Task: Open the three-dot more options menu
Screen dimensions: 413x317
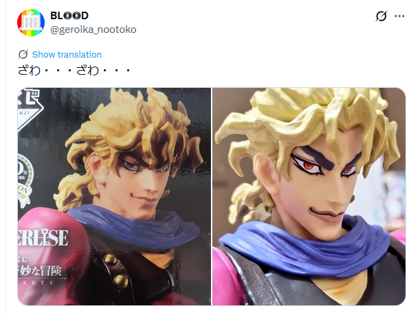Action: pos(399,16)
